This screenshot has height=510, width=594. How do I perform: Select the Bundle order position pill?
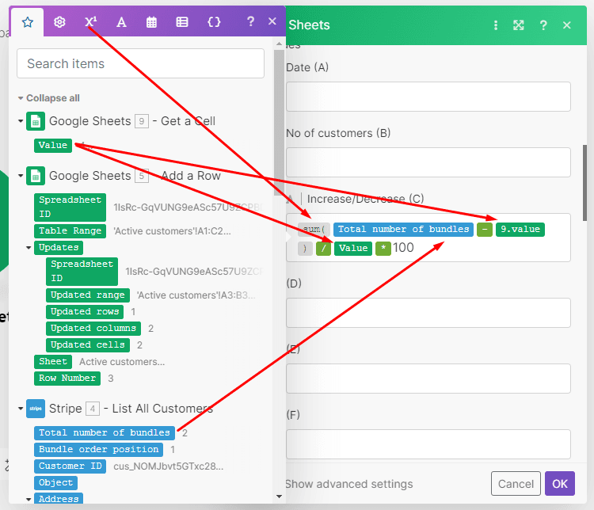click(x=98, y=450)
